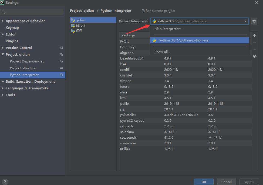Expand the Version Control section

[3, 48]
